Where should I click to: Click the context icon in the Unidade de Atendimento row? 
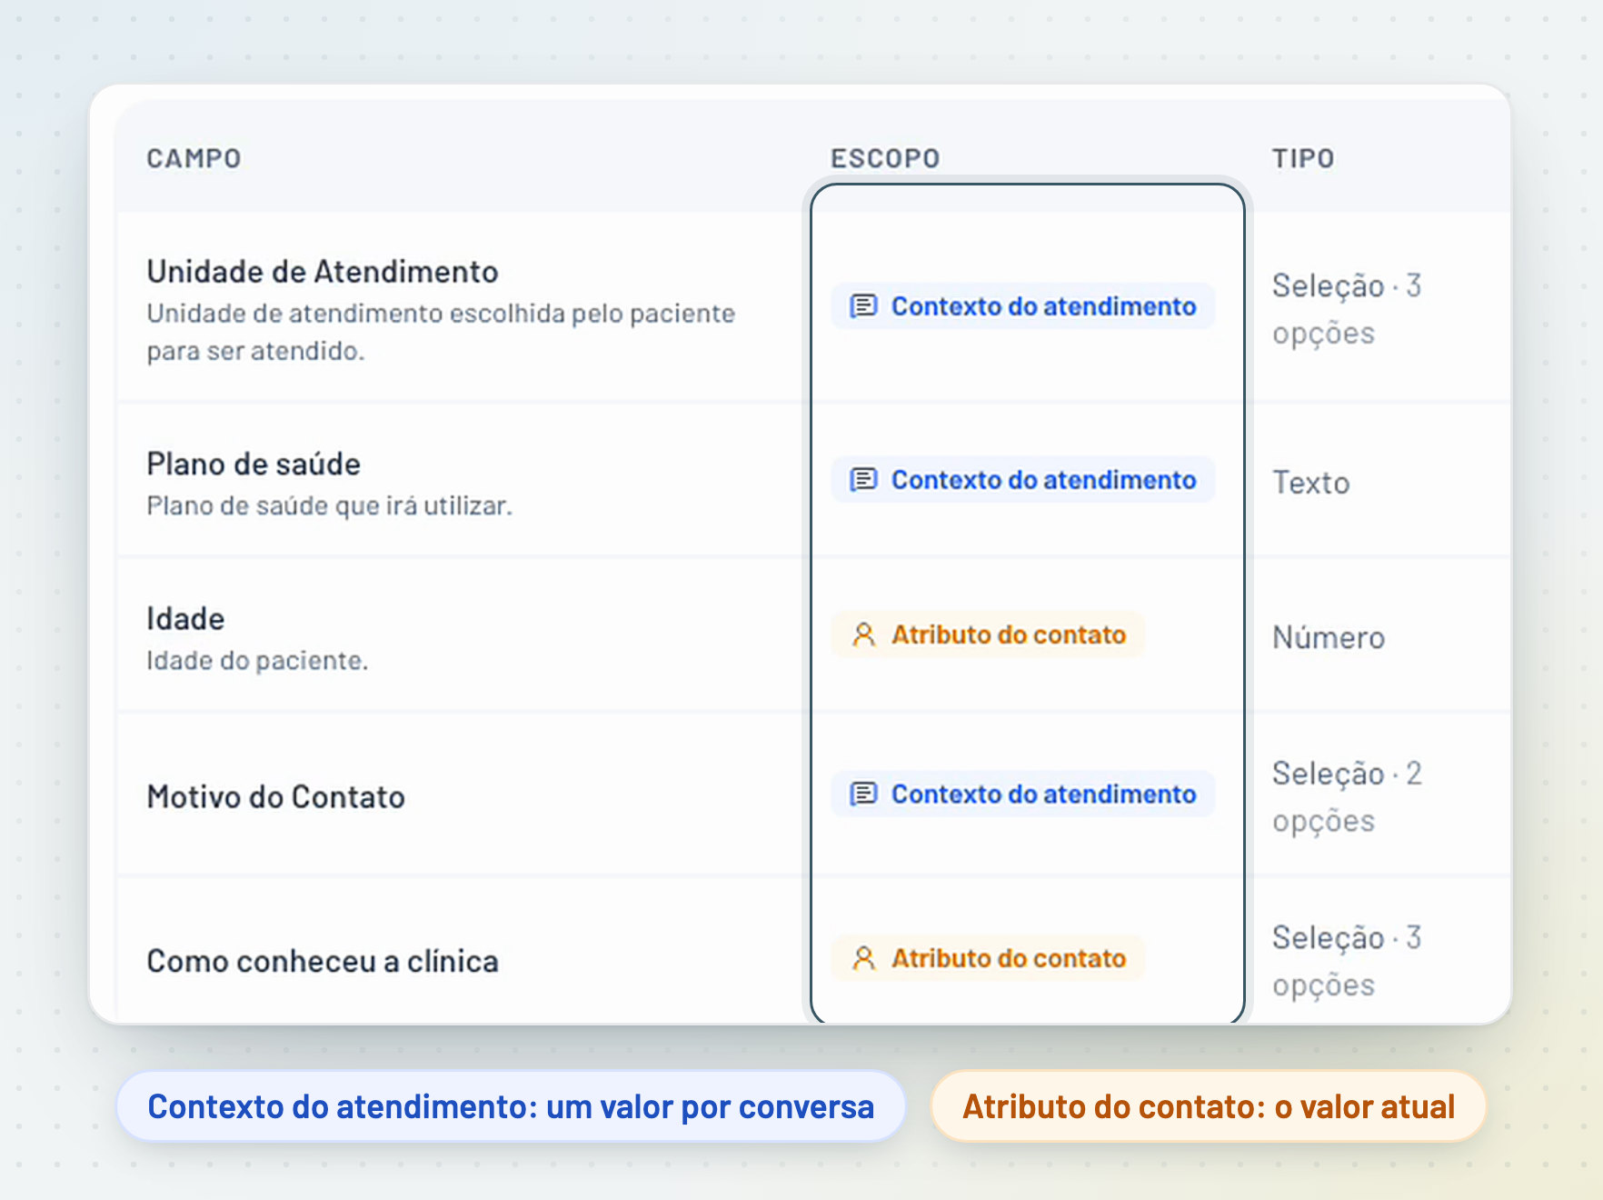(863, 306)
